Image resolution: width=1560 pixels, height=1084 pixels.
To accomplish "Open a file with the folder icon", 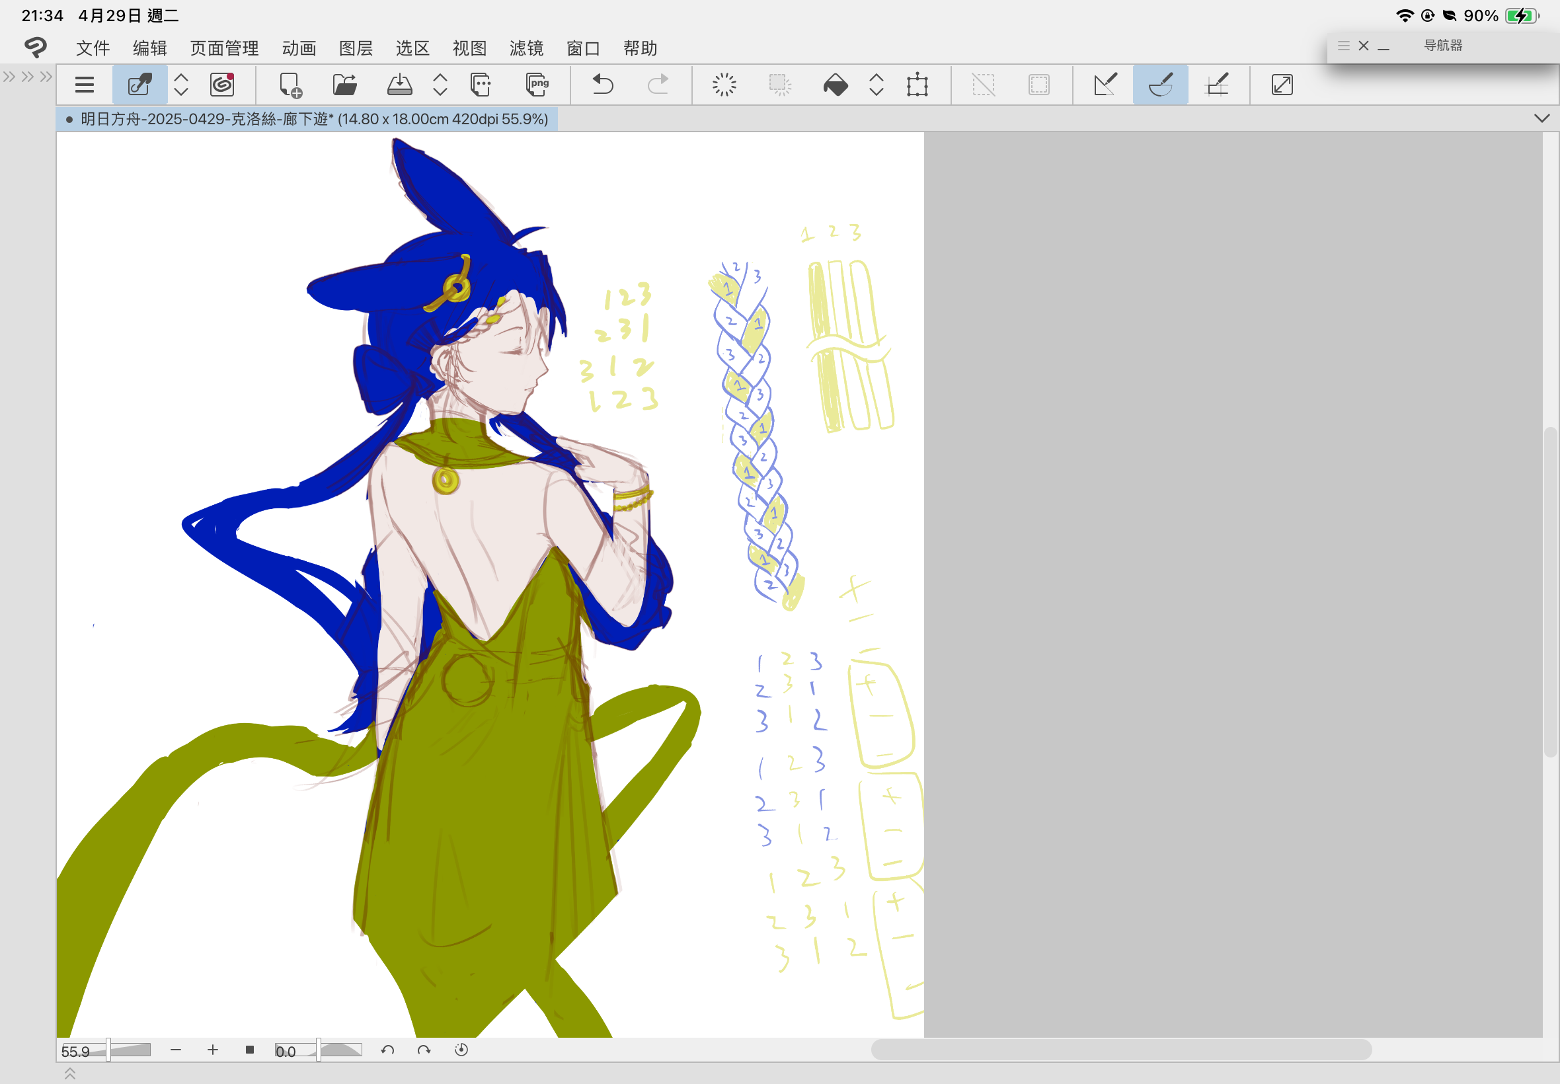I will 345,85.
